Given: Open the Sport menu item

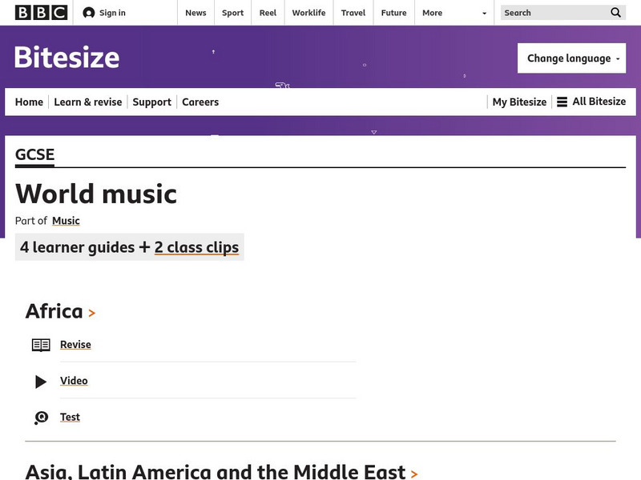Looking at the screenshot, I should pos(232,13).
